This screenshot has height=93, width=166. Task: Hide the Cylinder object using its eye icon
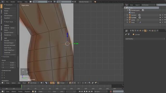point(160,18)
